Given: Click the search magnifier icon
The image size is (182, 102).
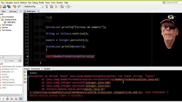Looking at the screenshot, I should [x=164, y=3].
